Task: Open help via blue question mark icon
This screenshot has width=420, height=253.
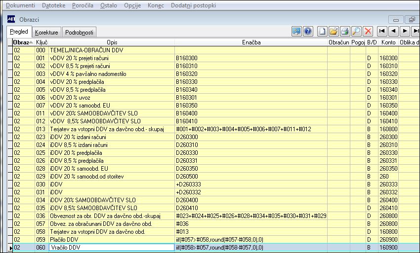Action: coord(308,32)
